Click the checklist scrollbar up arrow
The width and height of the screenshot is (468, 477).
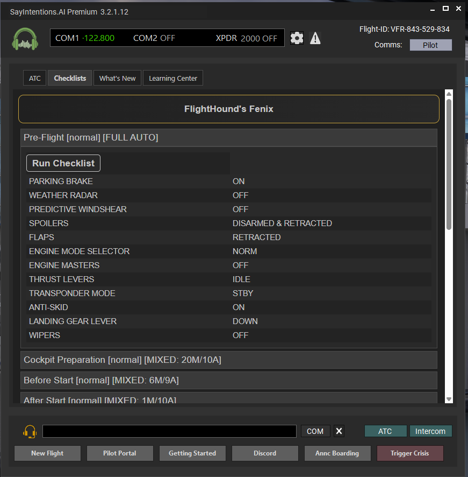[449, 94]
